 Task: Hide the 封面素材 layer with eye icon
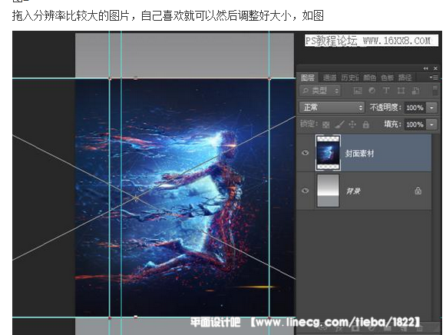point(306,153)
